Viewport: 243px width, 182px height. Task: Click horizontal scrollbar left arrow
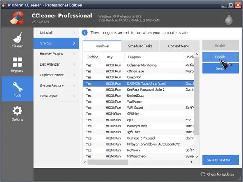pyautogui.click(x=85, y=162)
